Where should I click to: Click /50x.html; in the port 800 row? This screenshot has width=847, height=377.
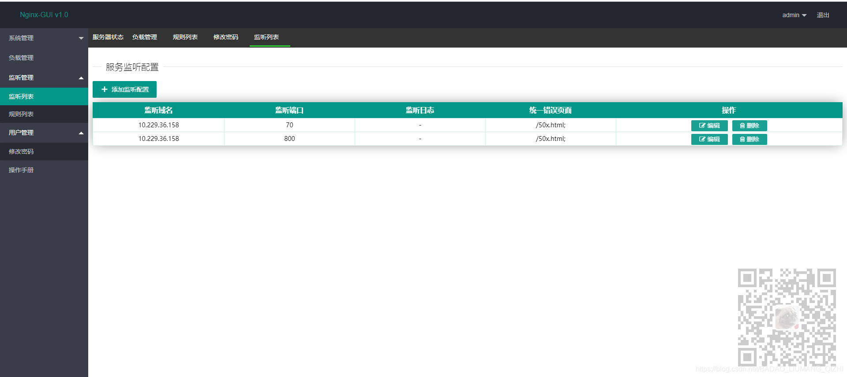[x=551, y=139]
